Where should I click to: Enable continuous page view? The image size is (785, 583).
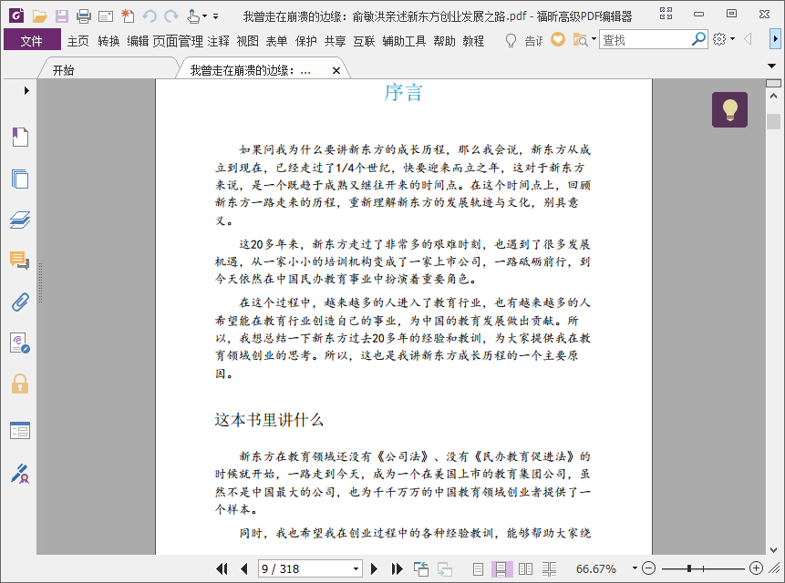point(501,568)
